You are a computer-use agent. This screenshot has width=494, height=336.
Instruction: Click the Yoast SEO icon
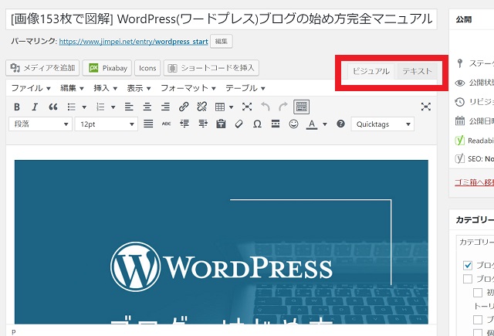click(x=460, y=158)
